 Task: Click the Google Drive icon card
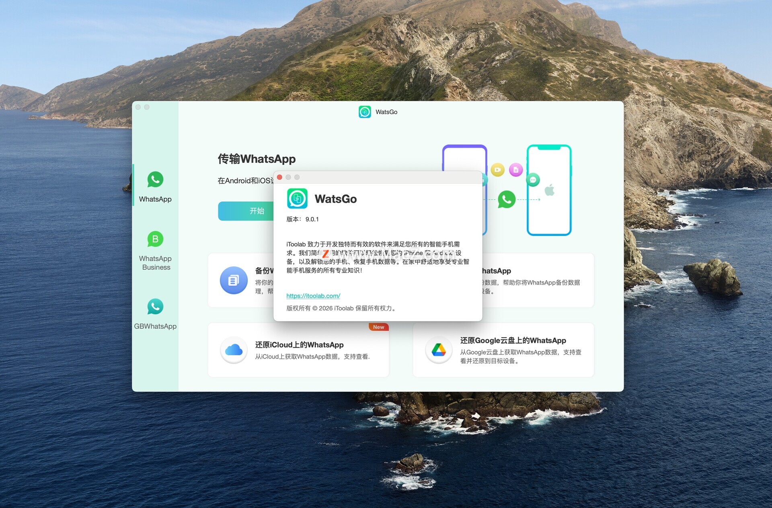coord(439,350)
